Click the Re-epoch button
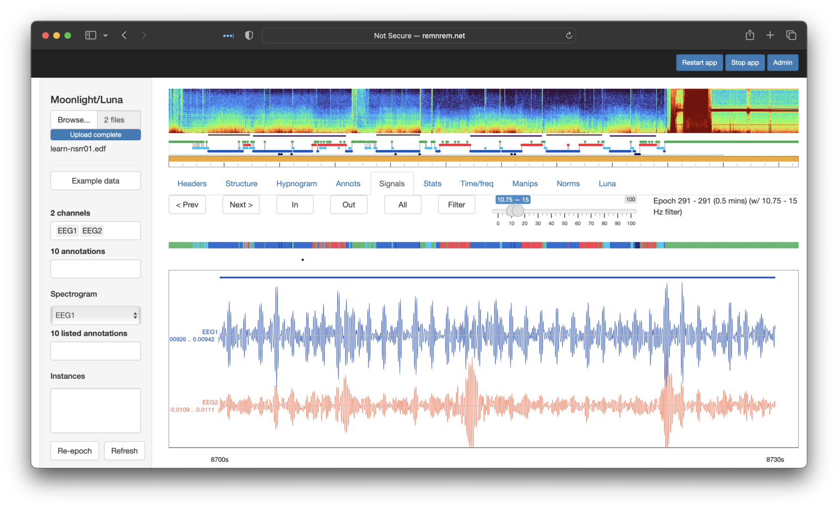 point(75,451)
